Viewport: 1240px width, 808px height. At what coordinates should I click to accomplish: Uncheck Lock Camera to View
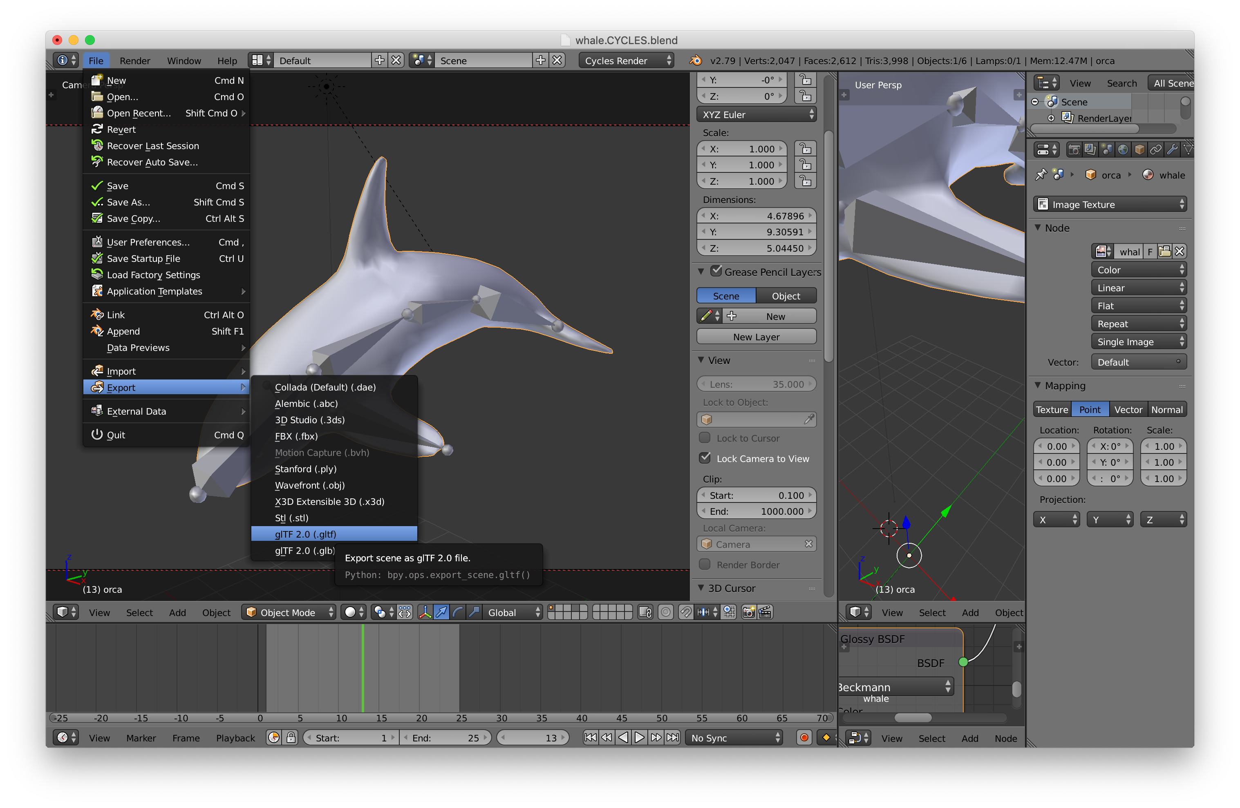tap(705, 458)
